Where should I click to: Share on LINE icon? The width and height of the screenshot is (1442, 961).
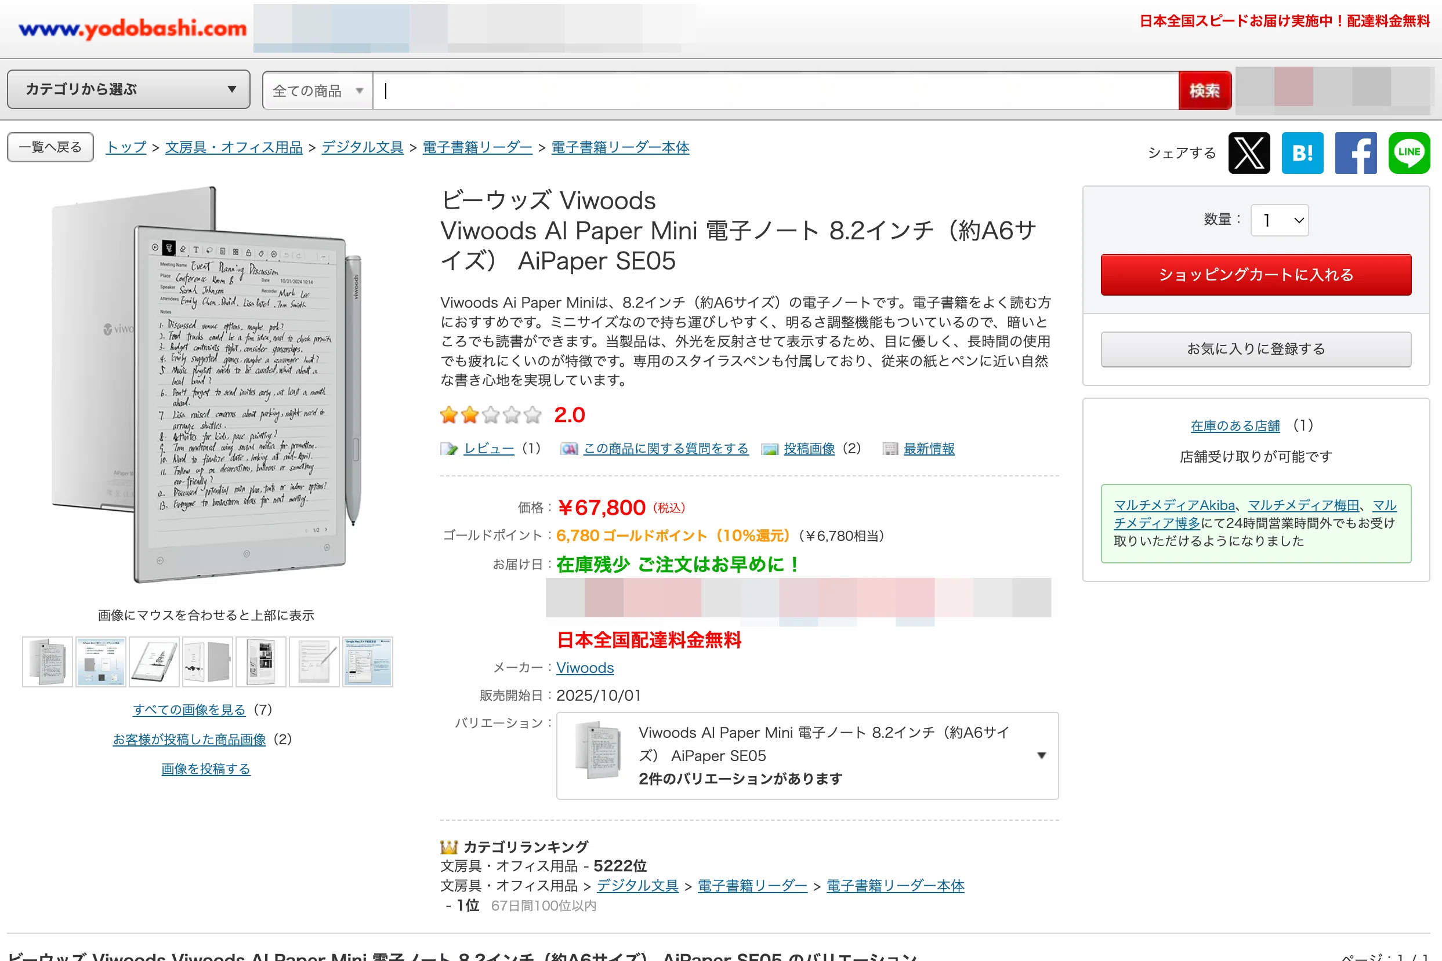tap(1409, 152)
